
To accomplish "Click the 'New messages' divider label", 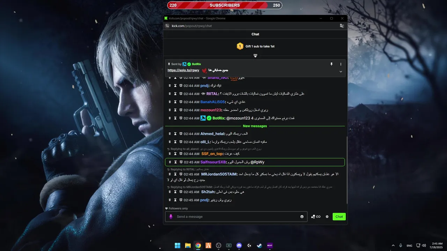I will tap(255, 126).
